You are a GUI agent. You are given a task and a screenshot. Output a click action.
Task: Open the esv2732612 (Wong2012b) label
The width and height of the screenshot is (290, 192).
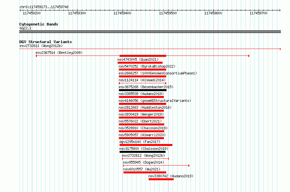click(x=143, y=155)
